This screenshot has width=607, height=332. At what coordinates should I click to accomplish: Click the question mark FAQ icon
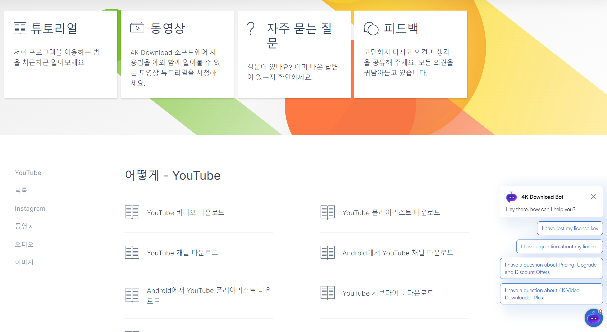point(251,28)
